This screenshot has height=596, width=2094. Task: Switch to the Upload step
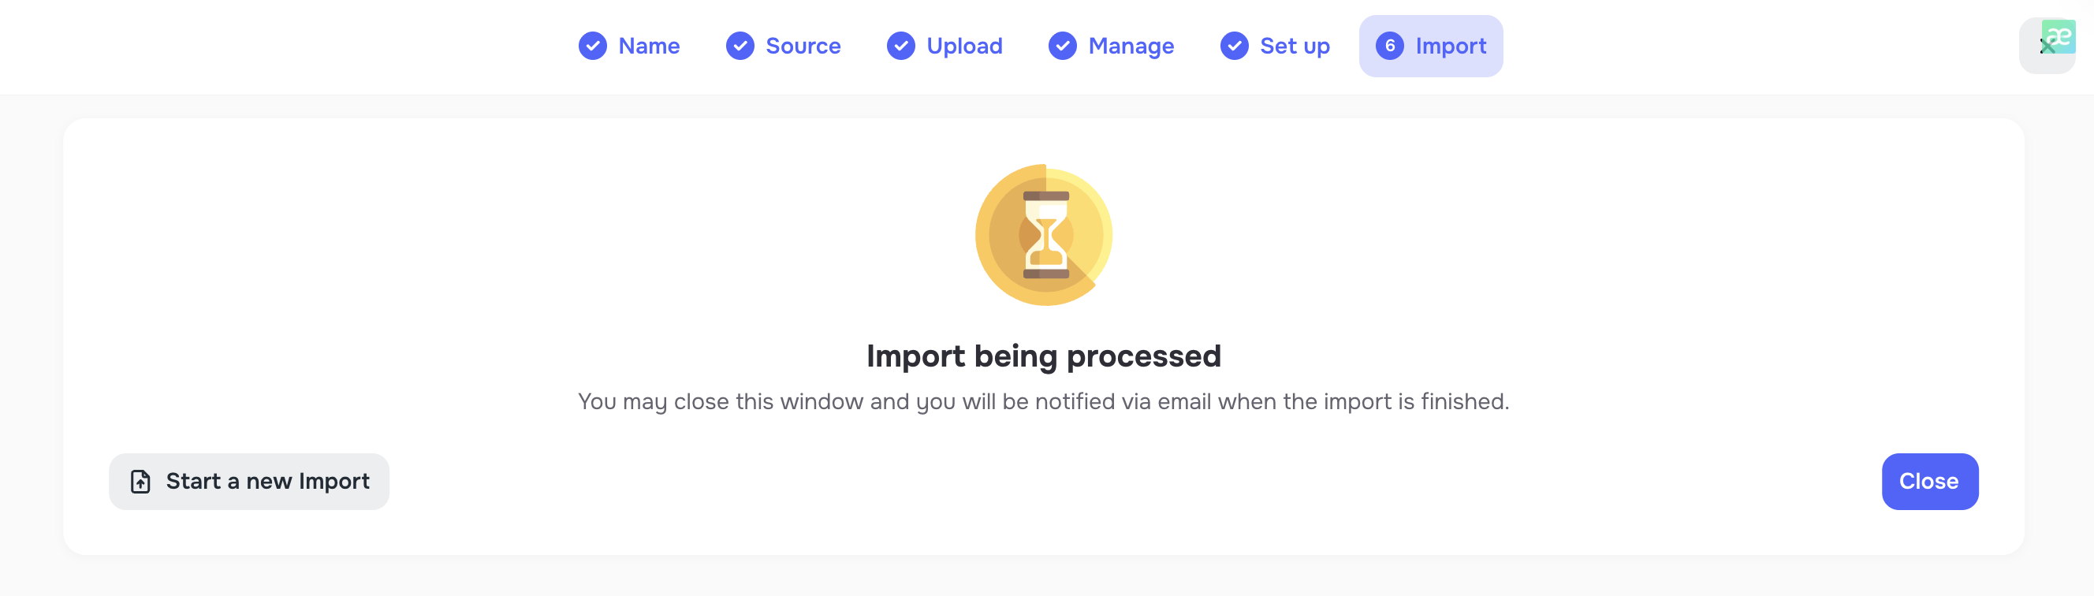pos(965,47)
